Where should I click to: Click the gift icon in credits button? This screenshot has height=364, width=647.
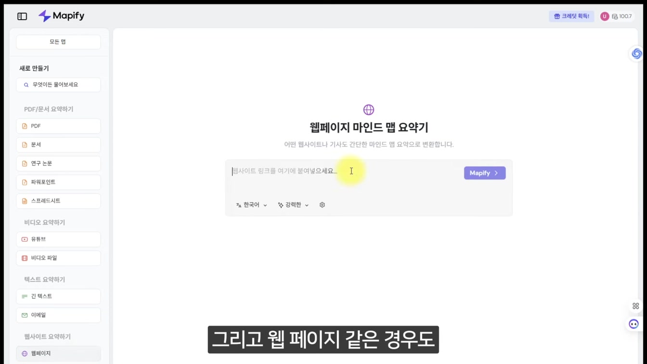pyautogui.click(x=557, y=16)
